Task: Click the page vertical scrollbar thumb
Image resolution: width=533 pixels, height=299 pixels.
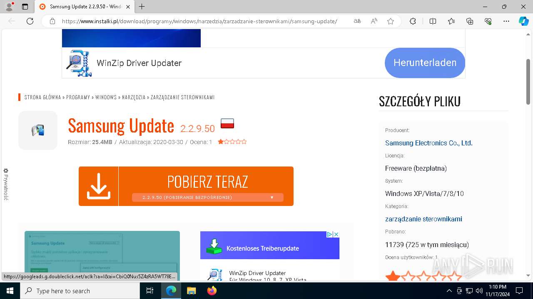Action: point(528,81)
